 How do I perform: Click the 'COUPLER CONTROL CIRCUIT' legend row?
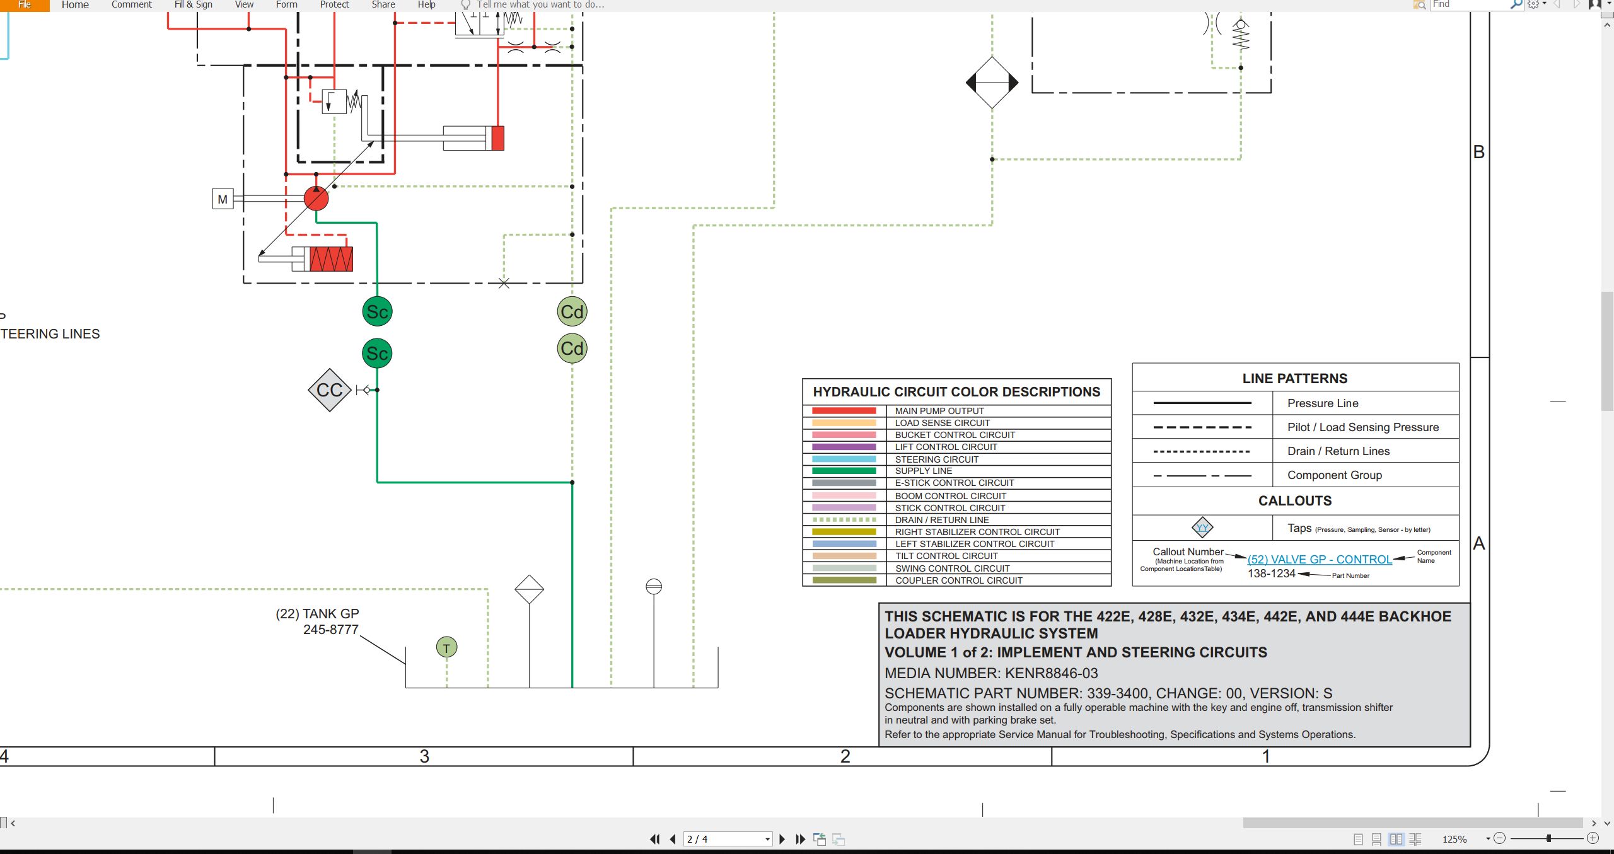tap(956, 580)
